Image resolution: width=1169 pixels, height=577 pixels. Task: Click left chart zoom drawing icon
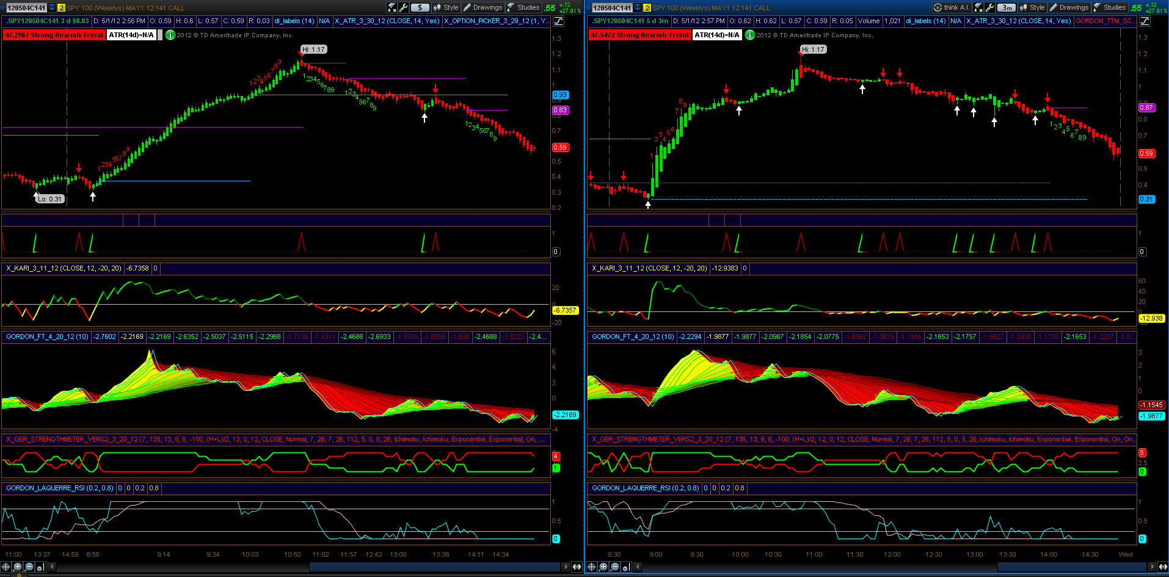pyautogui.click(x=41, y=567)
